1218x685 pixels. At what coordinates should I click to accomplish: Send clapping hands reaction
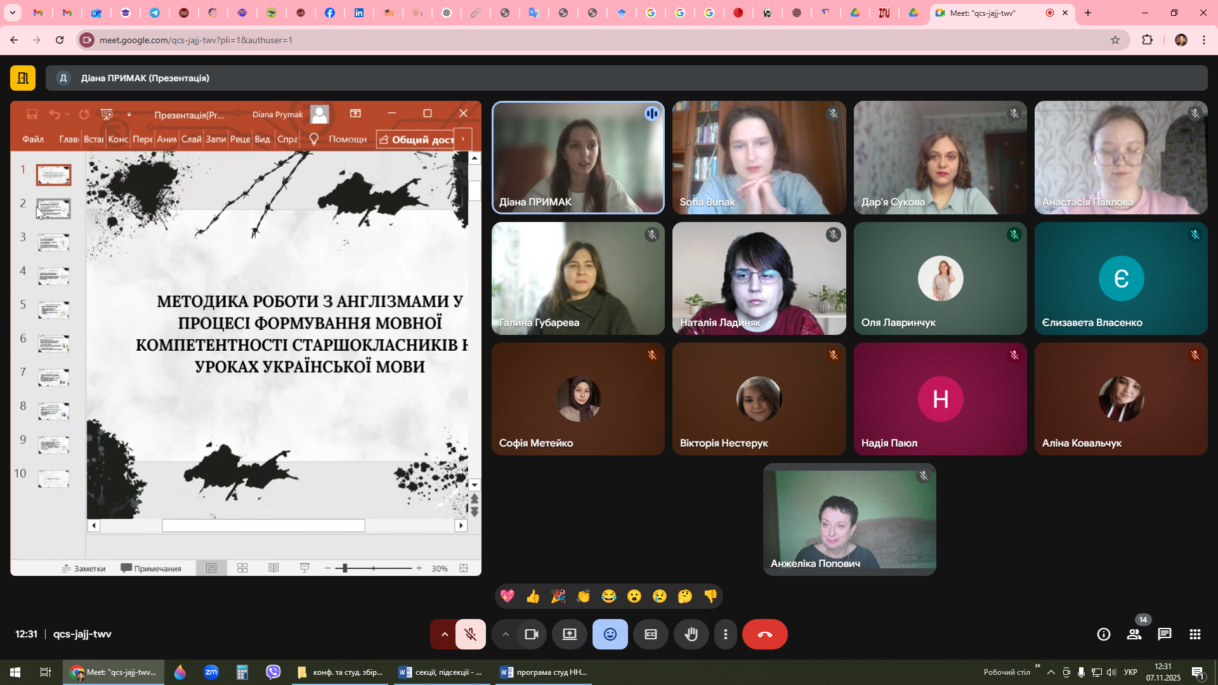point(584,596)
